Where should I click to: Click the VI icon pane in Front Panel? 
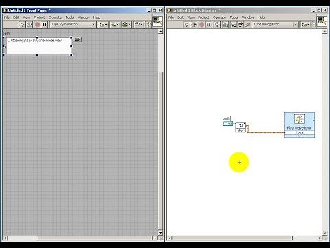157,21
